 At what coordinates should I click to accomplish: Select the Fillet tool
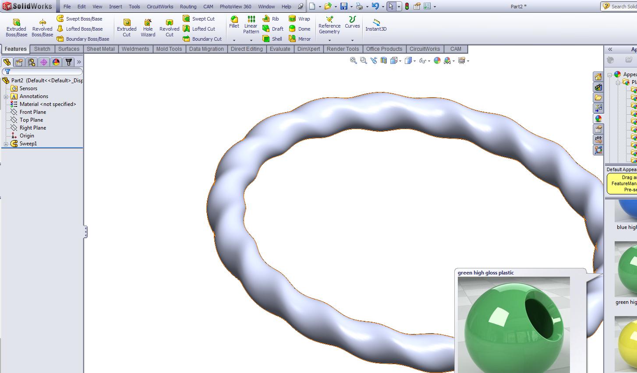pos(234,22)
